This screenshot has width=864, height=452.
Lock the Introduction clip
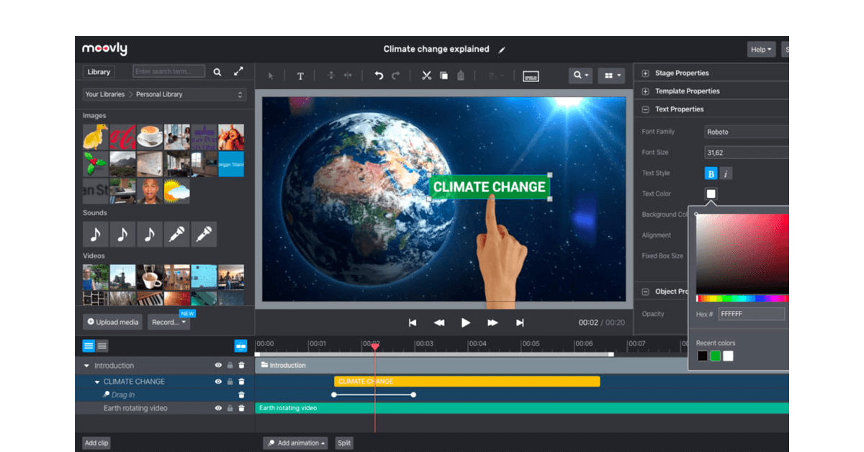coord(230,366)
